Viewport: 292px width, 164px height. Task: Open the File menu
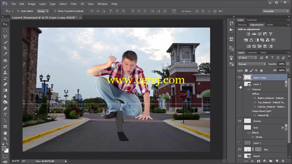coord(14,4)
